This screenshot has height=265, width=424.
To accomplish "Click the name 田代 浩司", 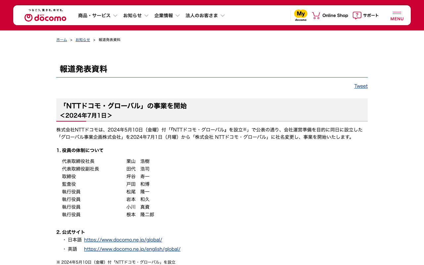I will coord(138,169).
